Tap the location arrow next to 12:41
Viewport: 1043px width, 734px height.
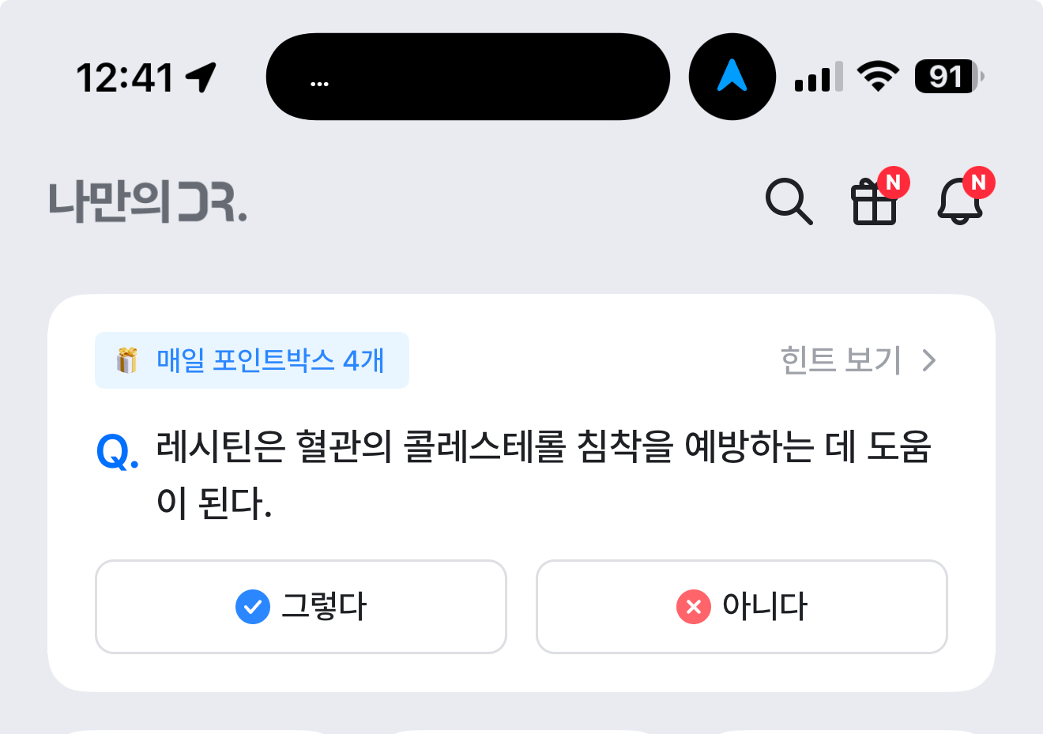(201, 77)
